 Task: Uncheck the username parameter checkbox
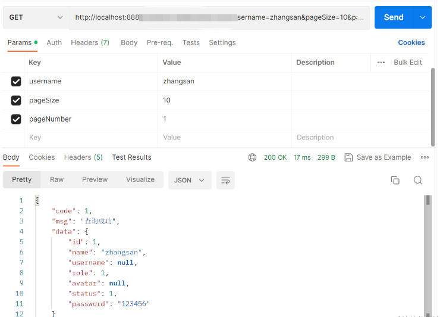click(x=16, y=82)
